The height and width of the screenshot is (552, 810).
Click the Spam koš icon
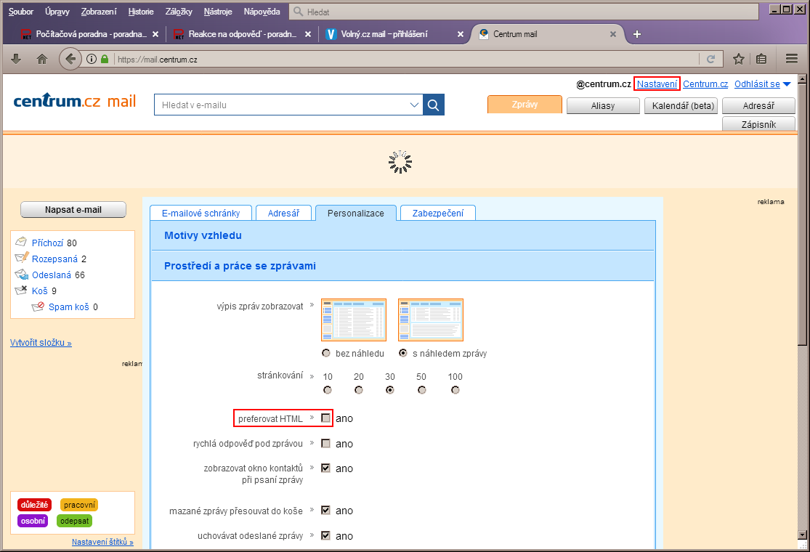38,307
